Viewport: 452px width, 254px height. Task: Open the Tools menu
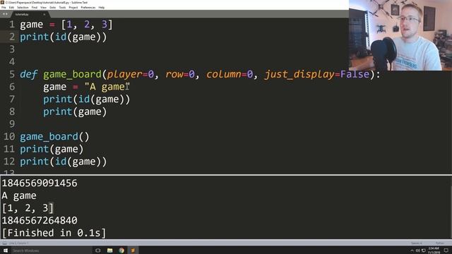click(x=62, y=8)
